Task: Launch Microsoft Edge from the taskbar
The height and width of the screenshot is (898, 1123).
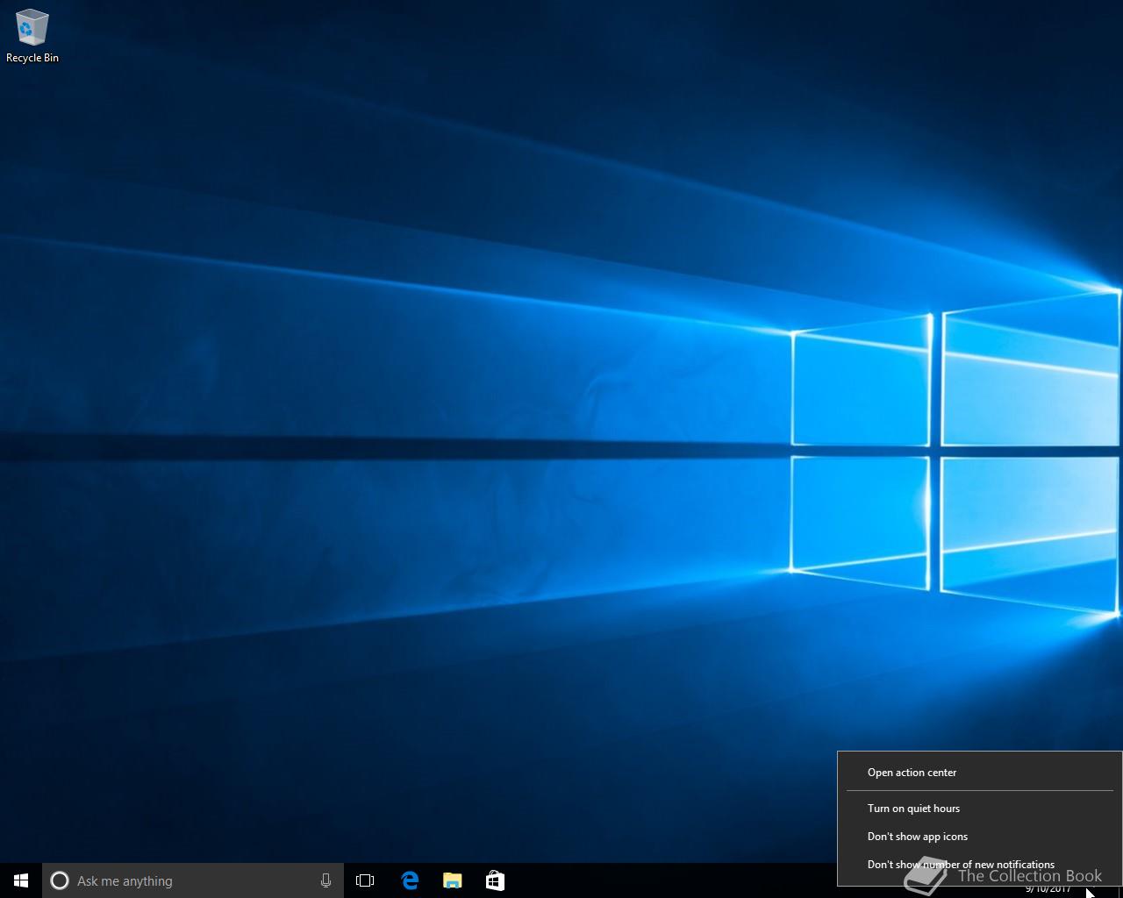Action: [410, 880]
